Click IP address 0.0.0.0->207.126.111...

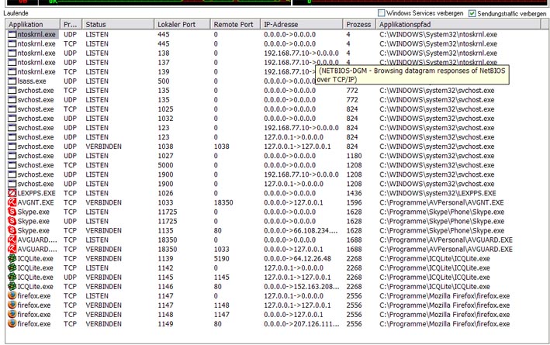(302, 324)
